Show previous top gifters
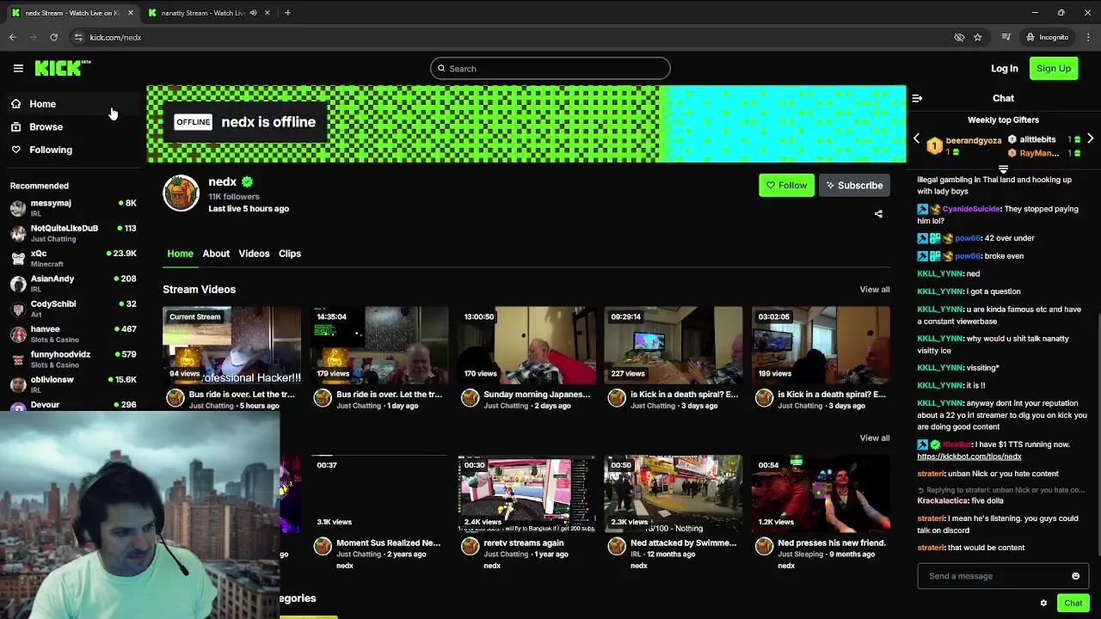This screenshot has height=619, width=1101. click(x=916, y=138)
